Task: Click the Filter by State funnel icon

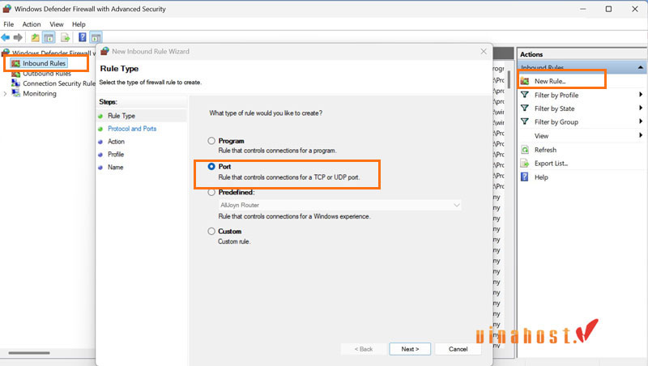Action: tap(524, 109)
